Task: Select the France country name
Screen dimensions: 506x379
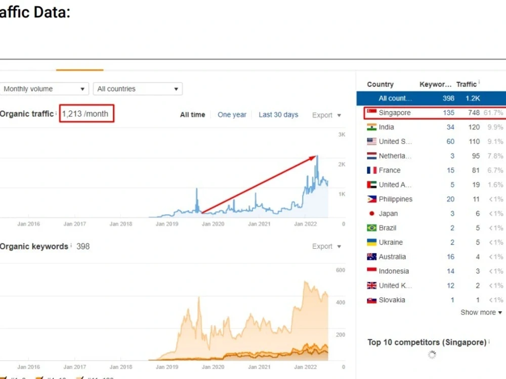Action: tap(390, 170)
